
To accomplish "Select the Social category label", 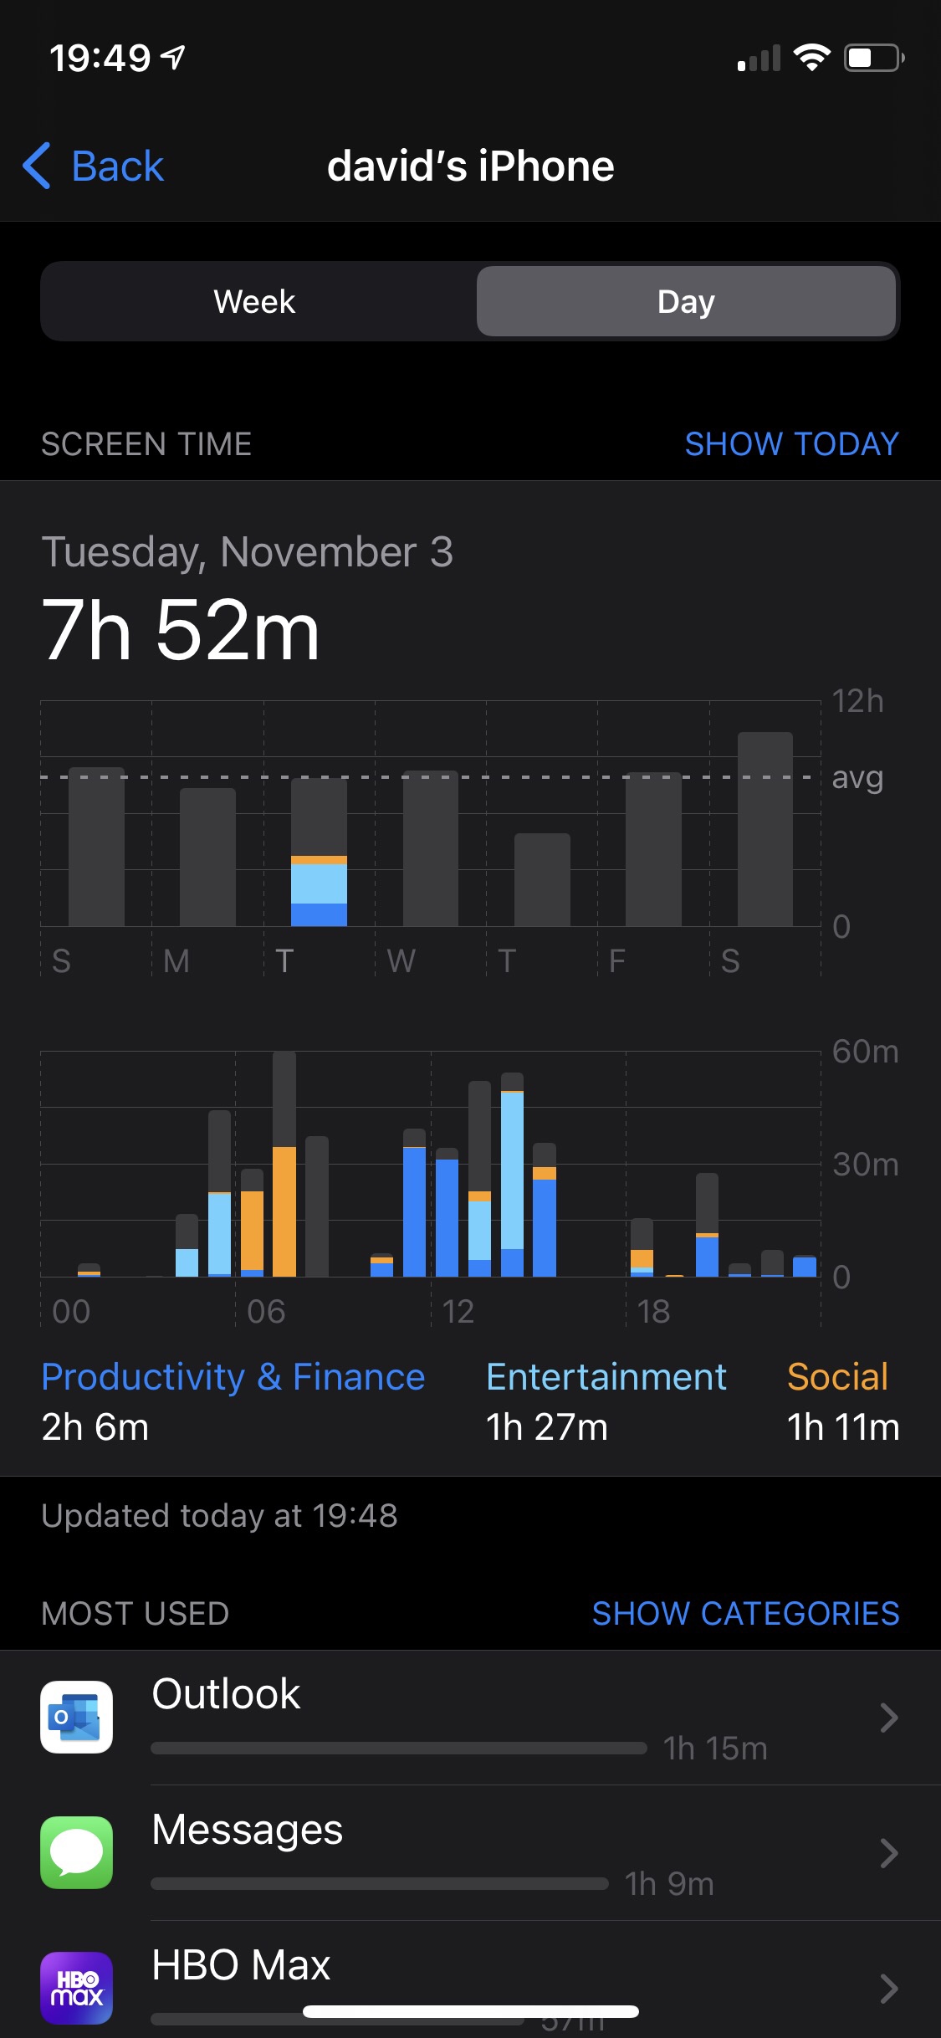I will pyautogui.click(x=837, y=1377).
